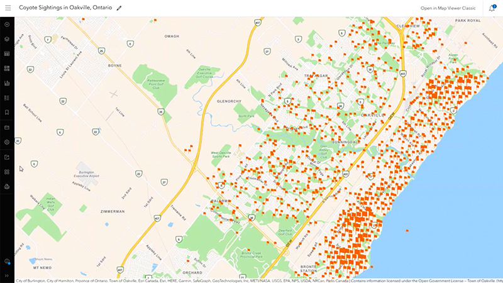This screenshot has height=283, width=503.
Task: Expand the left toolbar with double chevrons
Action: (7, 275)
